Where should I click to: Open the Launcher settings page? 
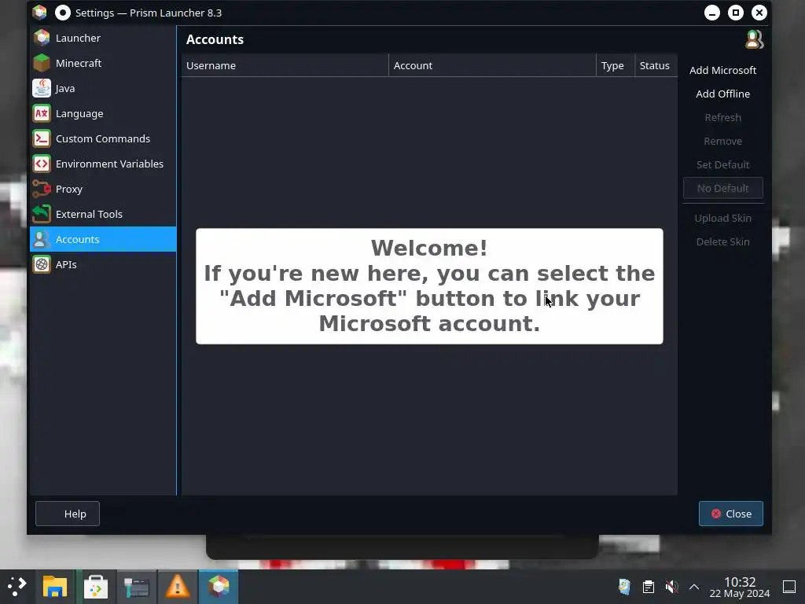[x=103, y=38]
